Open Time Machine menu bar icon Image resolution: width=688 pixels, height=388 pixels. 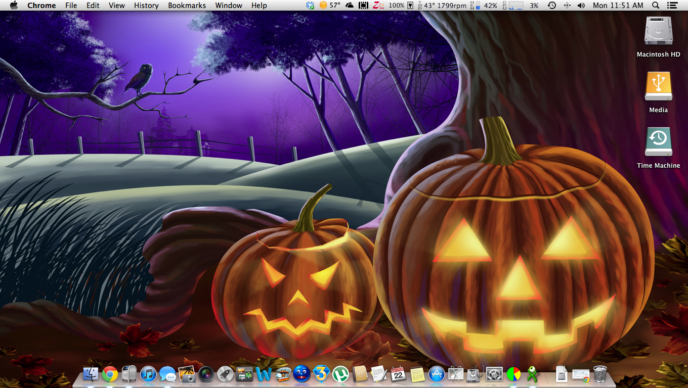pyautogui.click(x=552, y=6)
